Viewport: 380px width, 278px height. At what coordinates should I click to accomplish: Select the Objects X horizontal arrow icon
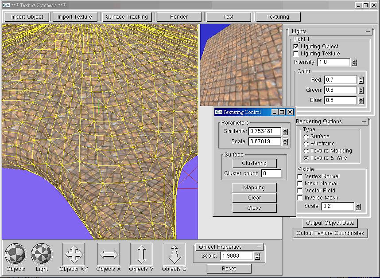click(x=109, y=255)
